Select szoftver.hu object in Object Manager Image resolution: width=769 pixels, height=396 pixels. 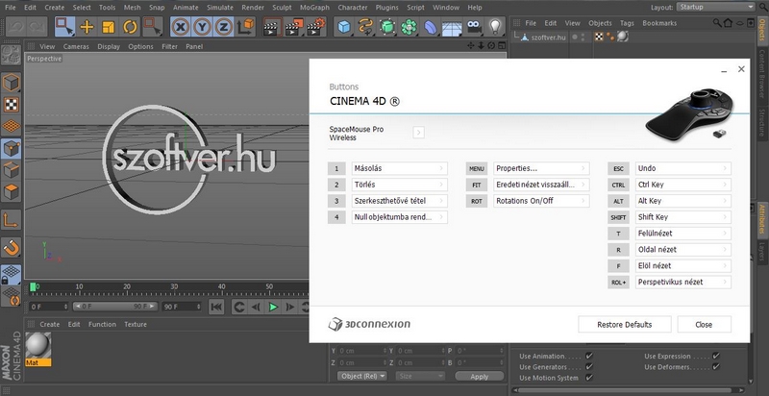548,37
